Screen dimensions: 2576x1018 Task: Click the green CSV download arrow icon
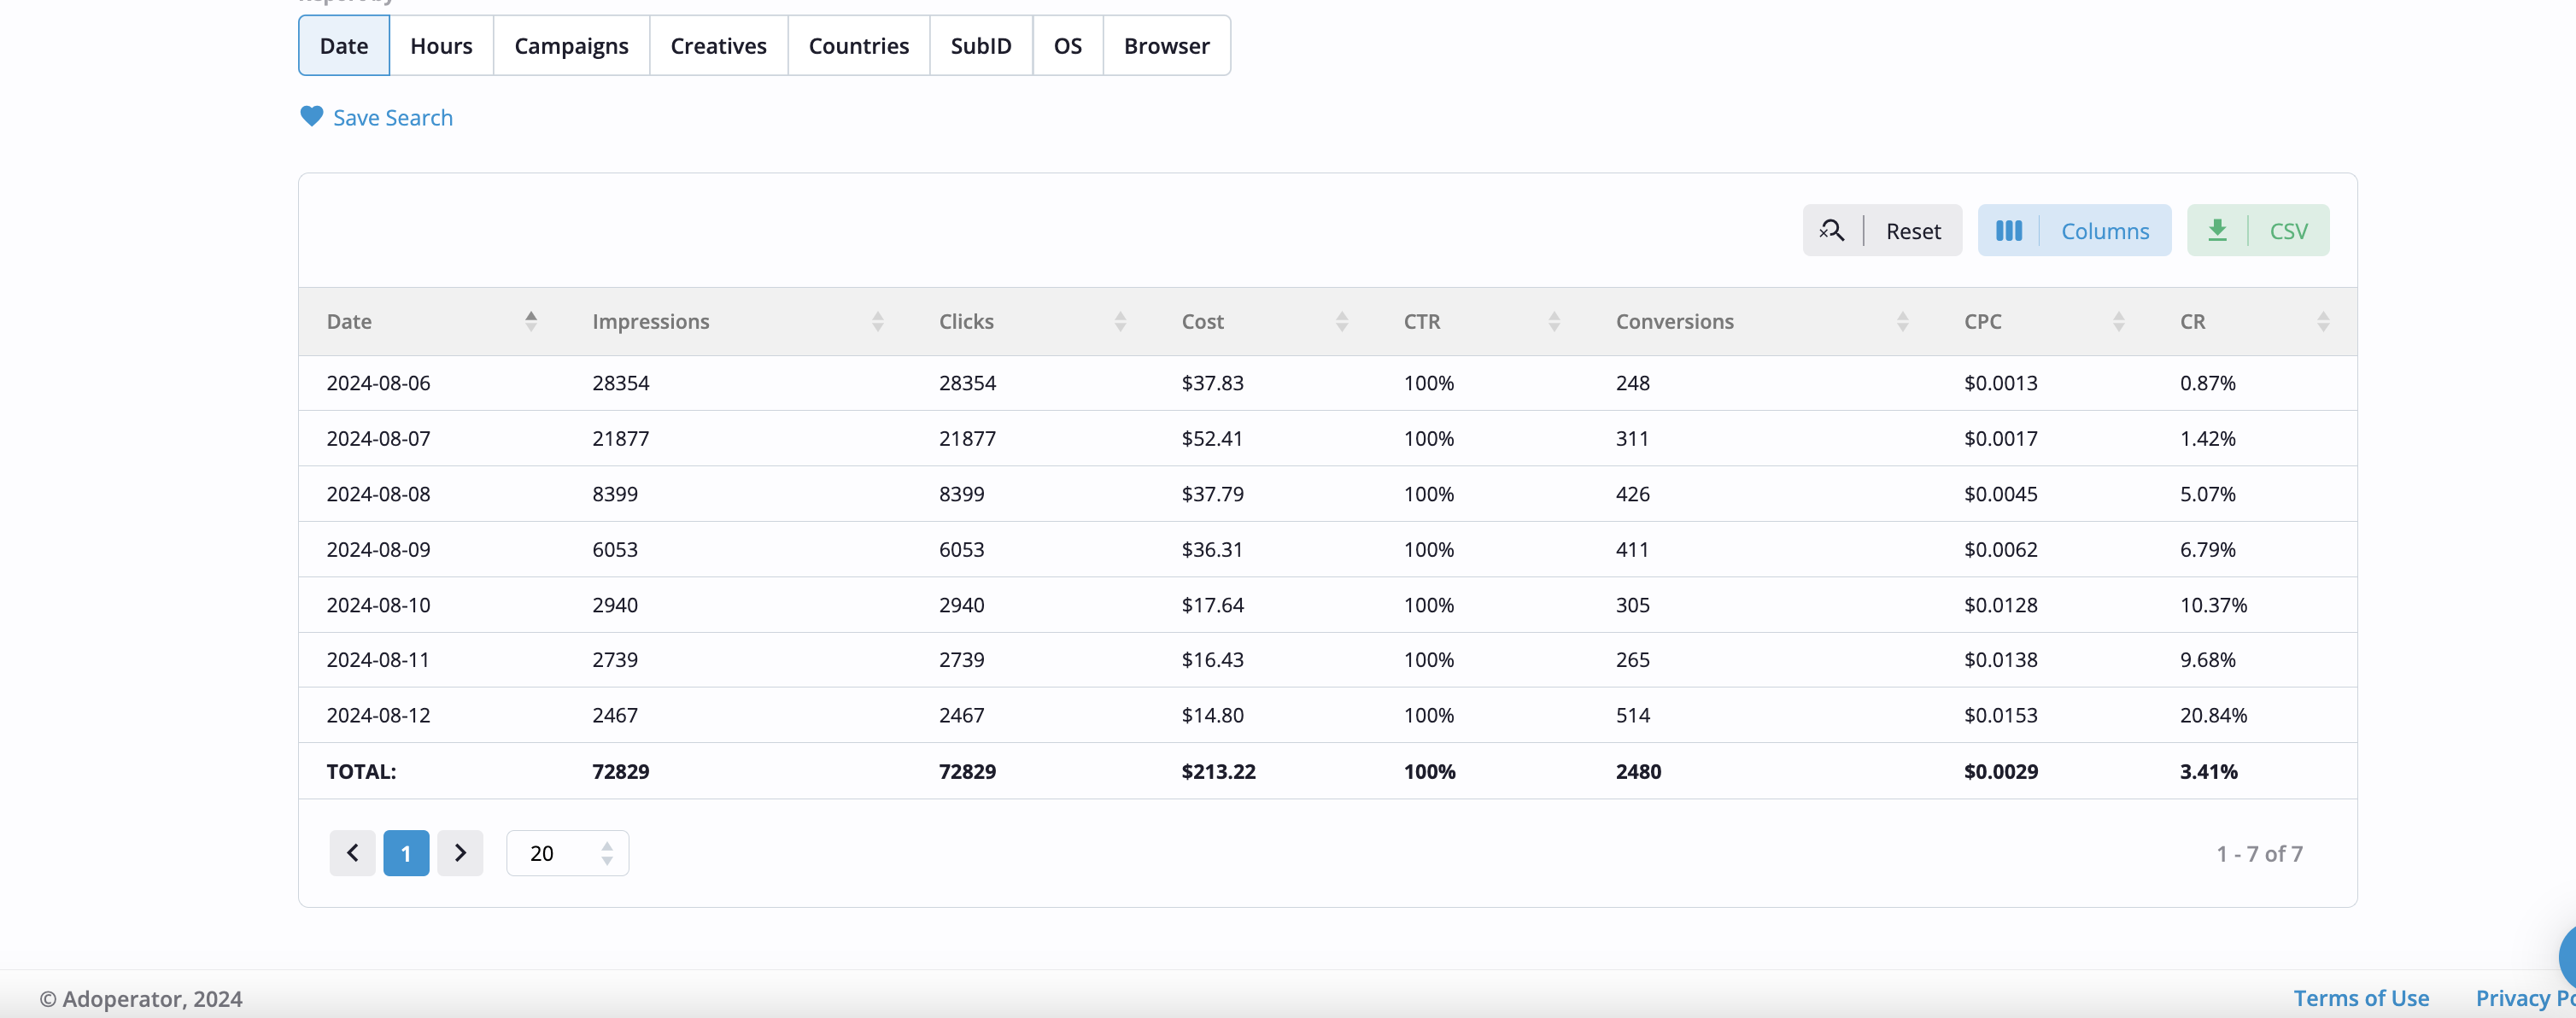pos(2217,231)
